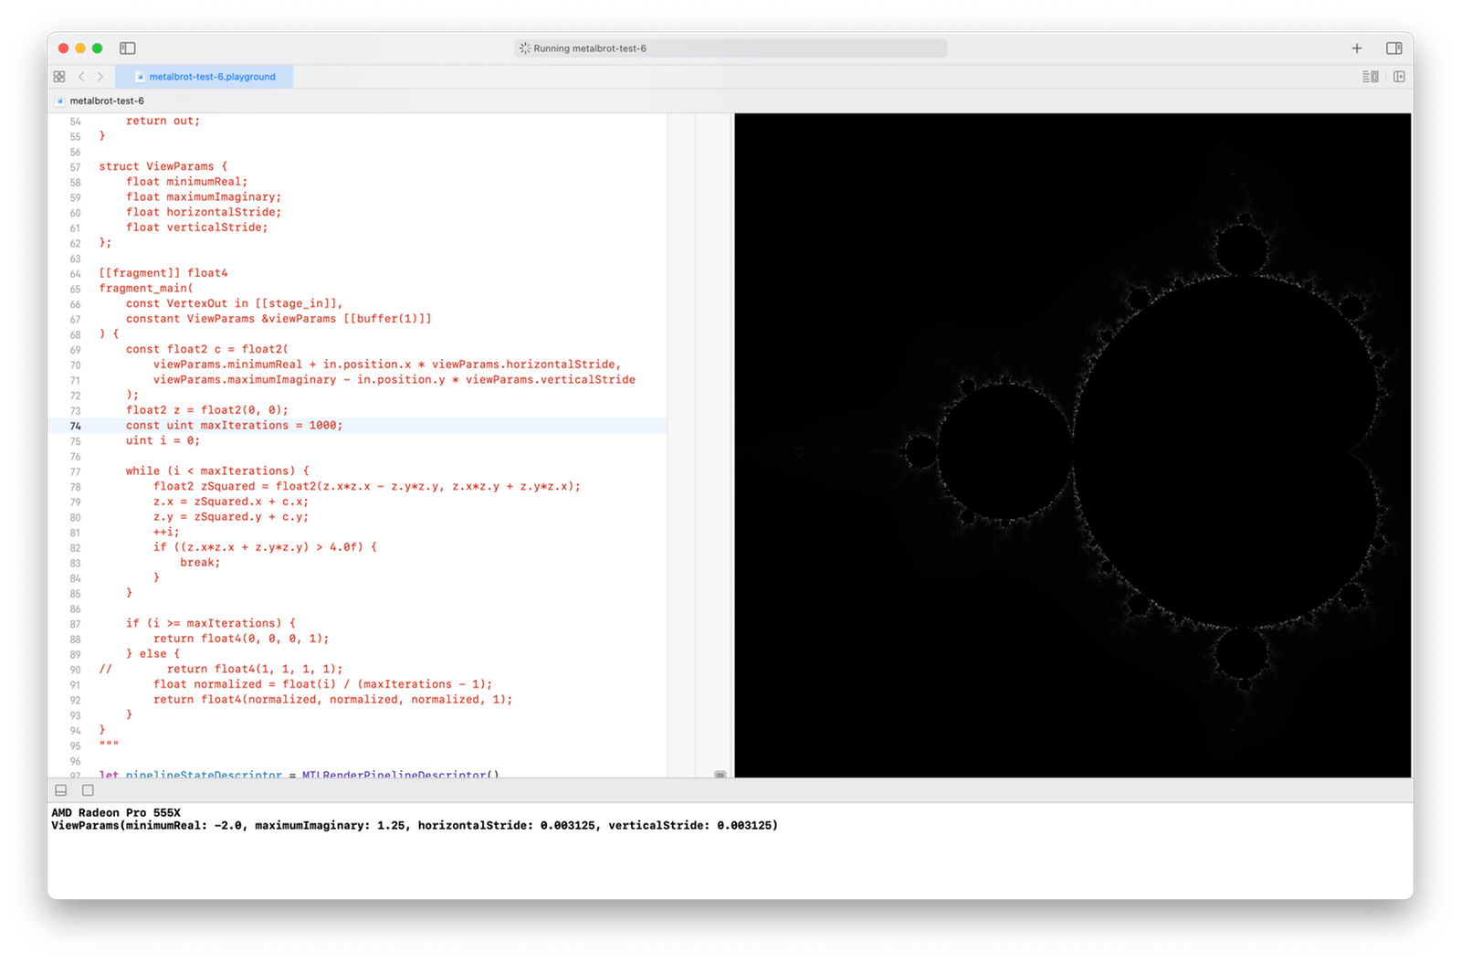Screen dimensions: 1461x962
Task: Click 'if (i >= maxIterations) {' line
Action: click(x=210, y=623)
